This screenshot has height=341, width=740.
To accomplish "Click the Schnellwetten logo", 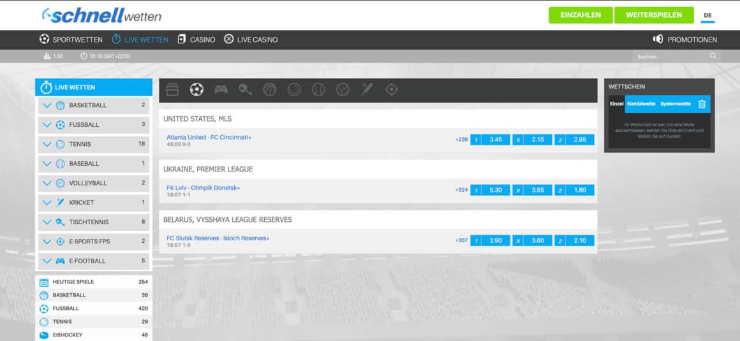I will (101, 15).
